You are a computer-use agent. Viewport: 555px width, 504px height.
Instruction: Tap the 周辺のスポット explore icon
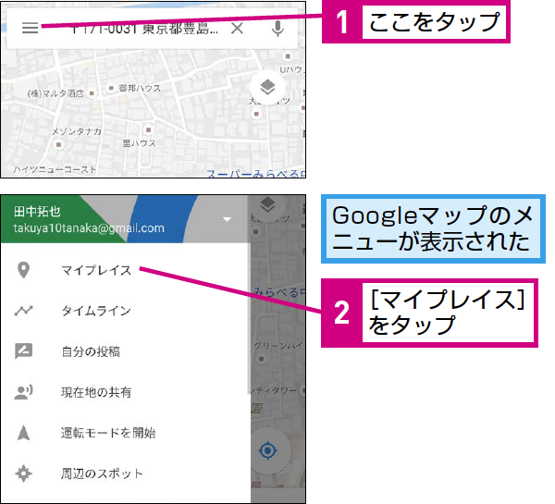tap(24, 473)
